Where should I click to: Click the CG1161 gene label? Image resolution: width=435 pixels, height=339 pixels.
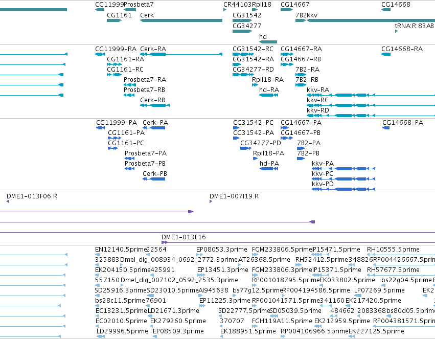(119, 15)
